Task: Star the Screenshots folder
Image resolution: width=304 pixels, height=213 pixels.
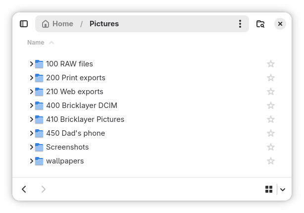Action: (x=271, y=147)
